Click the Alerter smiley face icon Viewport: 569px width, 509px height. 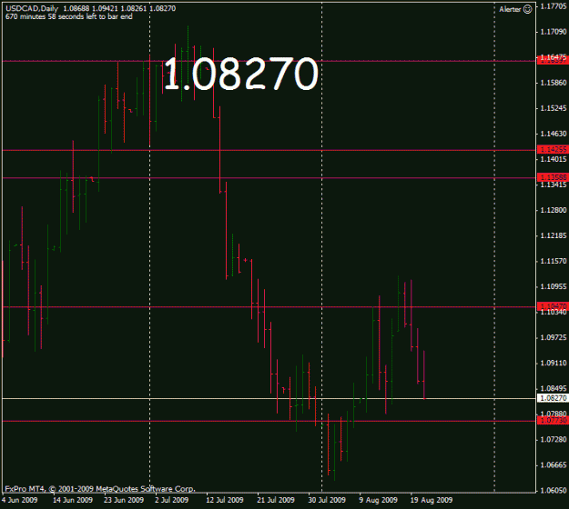527,9
